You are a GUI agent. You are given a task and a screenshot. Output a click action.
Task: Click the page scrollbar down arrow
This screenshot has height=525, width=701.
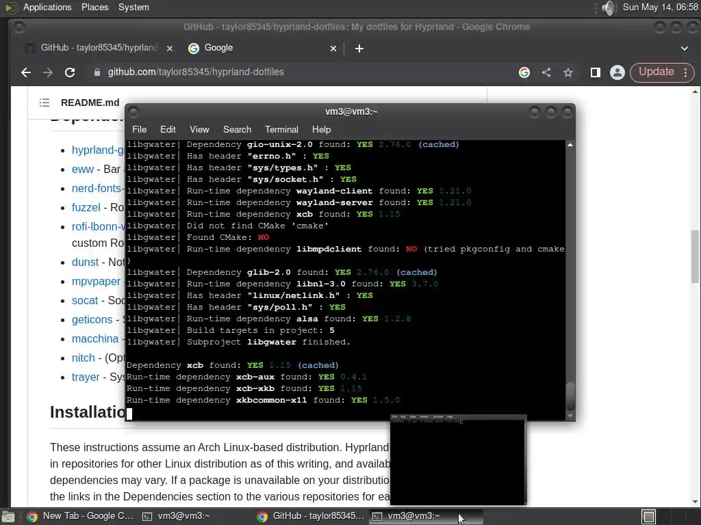click(695, 502)
